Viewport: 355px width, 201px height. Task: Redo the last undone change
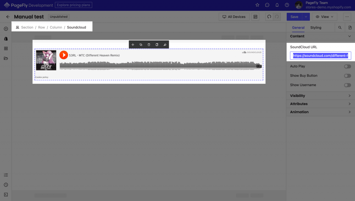pyautogui.click(x=277, y=17)
